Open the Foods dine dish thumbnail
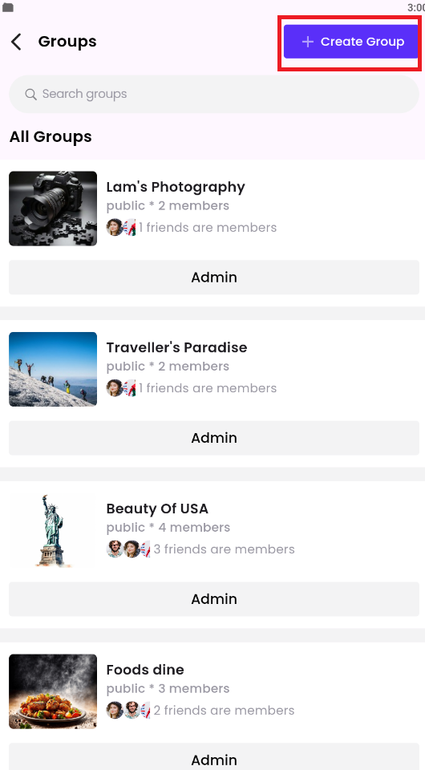Screen dimensions: 425x770 tap(53, 691)
